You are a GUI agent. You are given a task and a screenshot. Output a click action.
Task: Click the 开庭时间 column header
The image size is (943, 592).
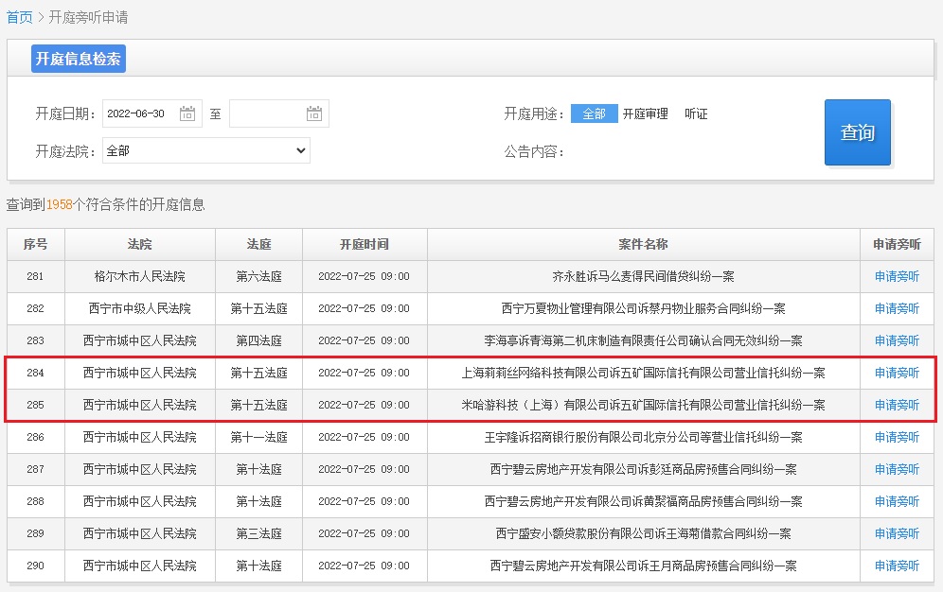click(x=364, y=244)
